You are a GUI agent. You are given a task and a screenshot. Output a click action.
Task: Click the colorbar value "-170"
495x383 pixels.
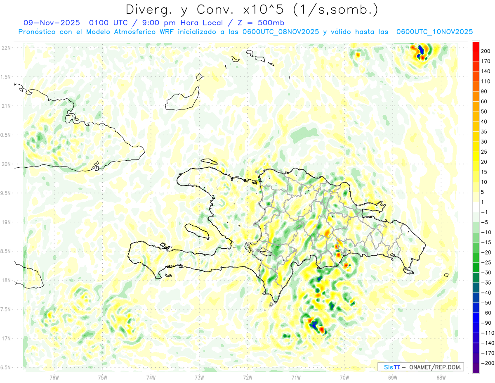(487, 353)
